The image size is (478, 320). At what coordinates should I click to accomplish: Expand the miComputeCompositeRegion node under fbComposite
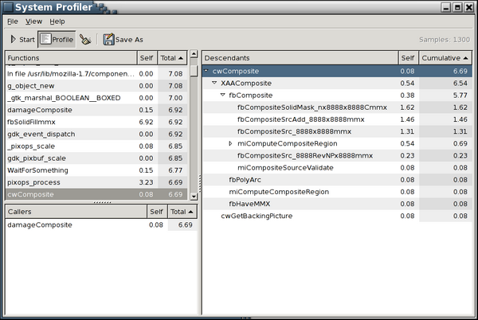coord(231,143)
